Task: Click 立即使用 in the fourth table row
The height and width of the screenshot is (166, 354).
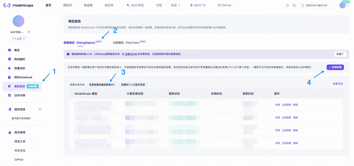Action: click(286, 143)
